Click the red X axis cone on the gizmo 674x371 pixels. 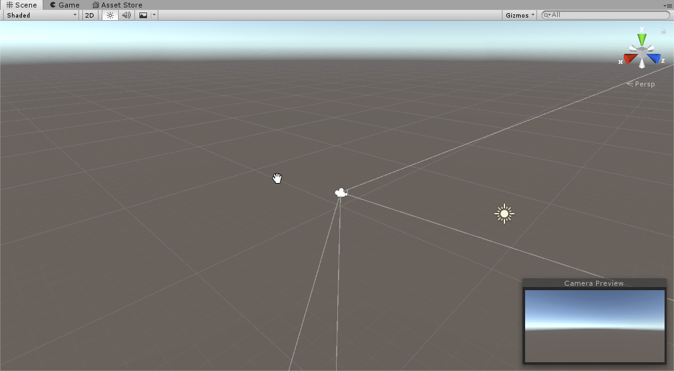(630, 58)
